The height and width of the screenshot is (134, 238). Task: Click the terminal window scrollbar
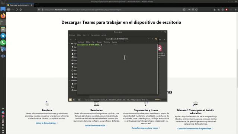click(x=157, y=69)
